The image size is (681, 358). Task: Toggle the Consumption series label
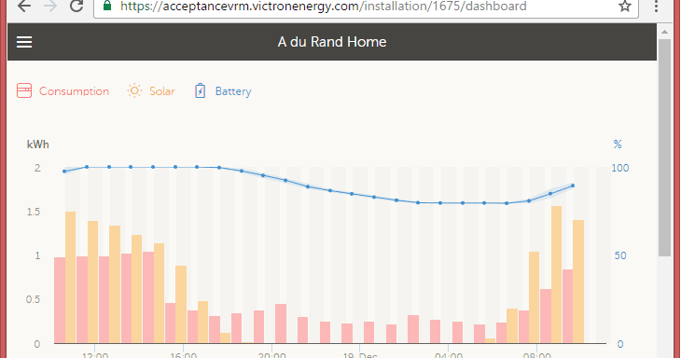tap(74, 91)
